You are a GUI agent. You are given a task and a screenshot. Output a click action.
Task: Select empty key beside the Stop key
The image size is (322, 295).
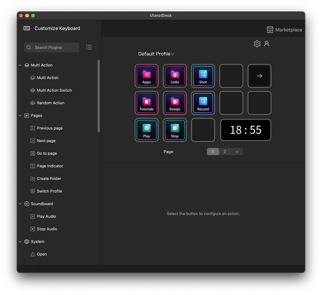click(x=203, y=130)
